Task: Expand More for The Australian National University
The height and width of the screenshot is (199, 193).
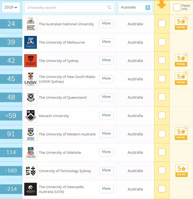Action: click(x=106, y=24)
